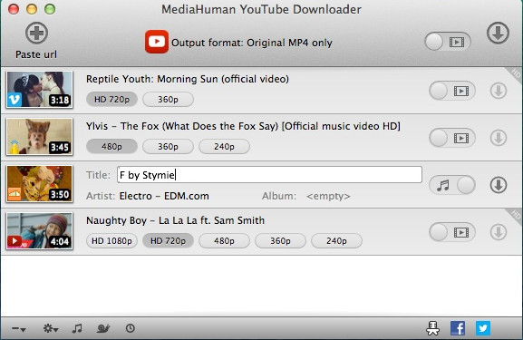Click the Paste url label
The image size is (523, 340).
36,54
